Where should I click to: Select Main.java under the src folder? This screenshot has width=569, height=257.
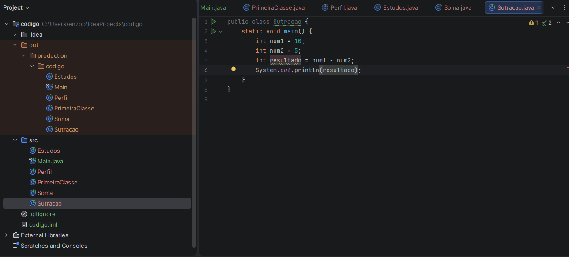[x=50, y=161]
